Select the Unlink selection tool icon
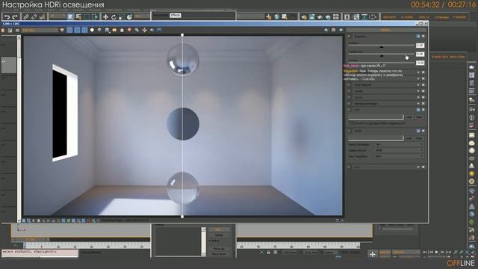The image size is (478, 269). point(34,17)
